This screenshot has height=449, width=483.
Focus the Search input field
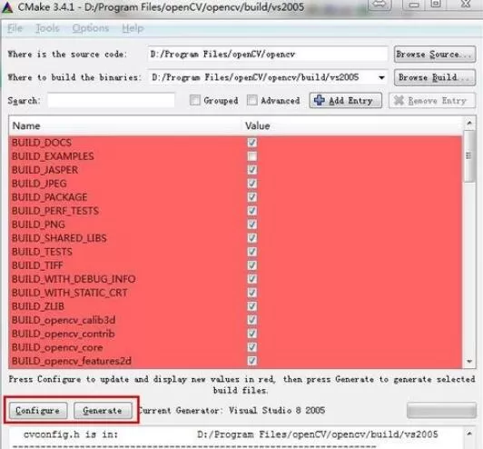tap(111, 101)
